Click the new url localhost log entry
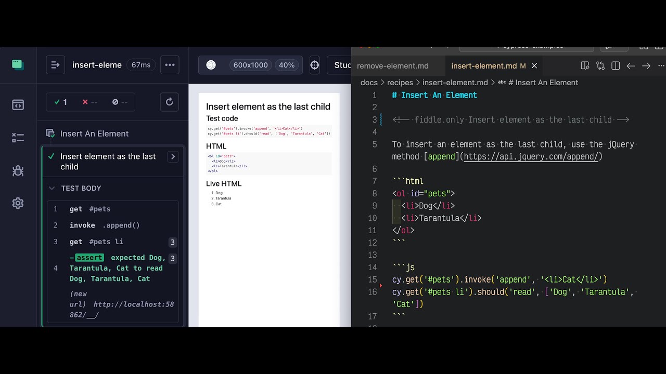The image size is (666, 374). (113, 304)
